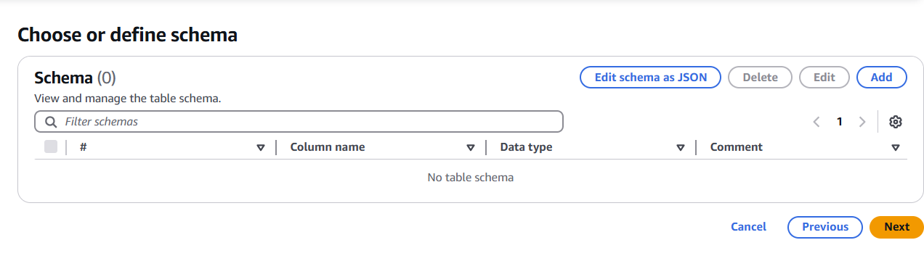Image resolution: width=924 pixels, height=277 pixels.
Task: Select page number 1 in the pagination
Action: [840, 122]
